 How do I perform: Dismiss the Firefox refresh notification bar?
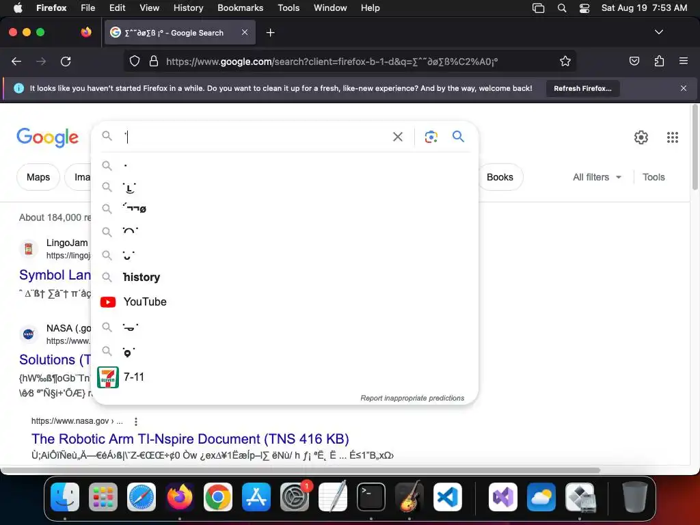(683, 88)
